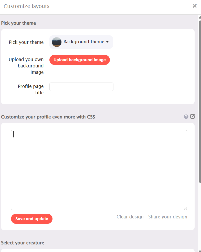This screenshot has width=201, height=252.
Task: Open the Share your design link
Action: click(x=168, y=217)
